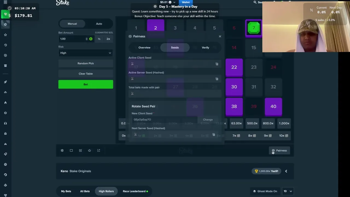Click the Bet Amount input field
Image resolution: width=350 pixels, height=197 pixels.
(76, 39)
